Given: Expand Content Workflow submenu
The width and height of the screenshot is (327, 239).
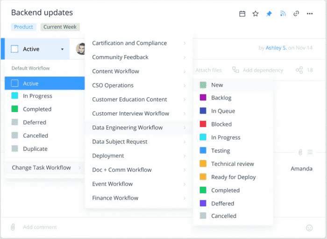Looking at the screenshot, I should (139, 71).
